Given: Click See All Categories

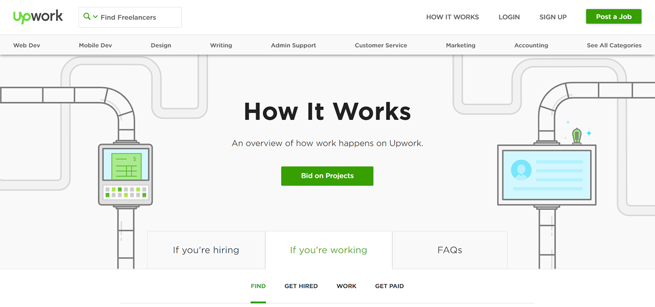Looking at the screenshot, I should tap(614, 45).
